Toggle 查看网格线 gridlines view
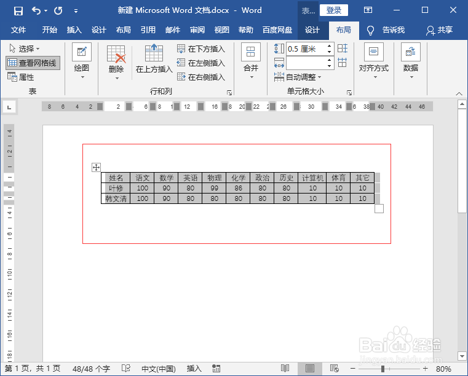Image resolution: width=468 pixels, height=376 pixels. (x=33, y=63)
